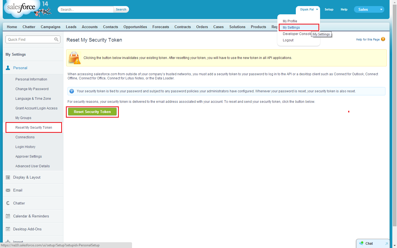Click the padlock warning icon
397x248 pixels.
74,58
